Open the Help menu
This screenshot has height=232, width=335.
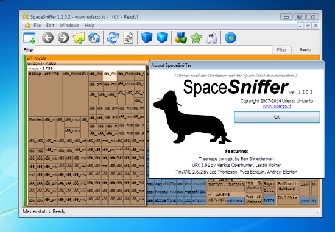click(90, 25)
